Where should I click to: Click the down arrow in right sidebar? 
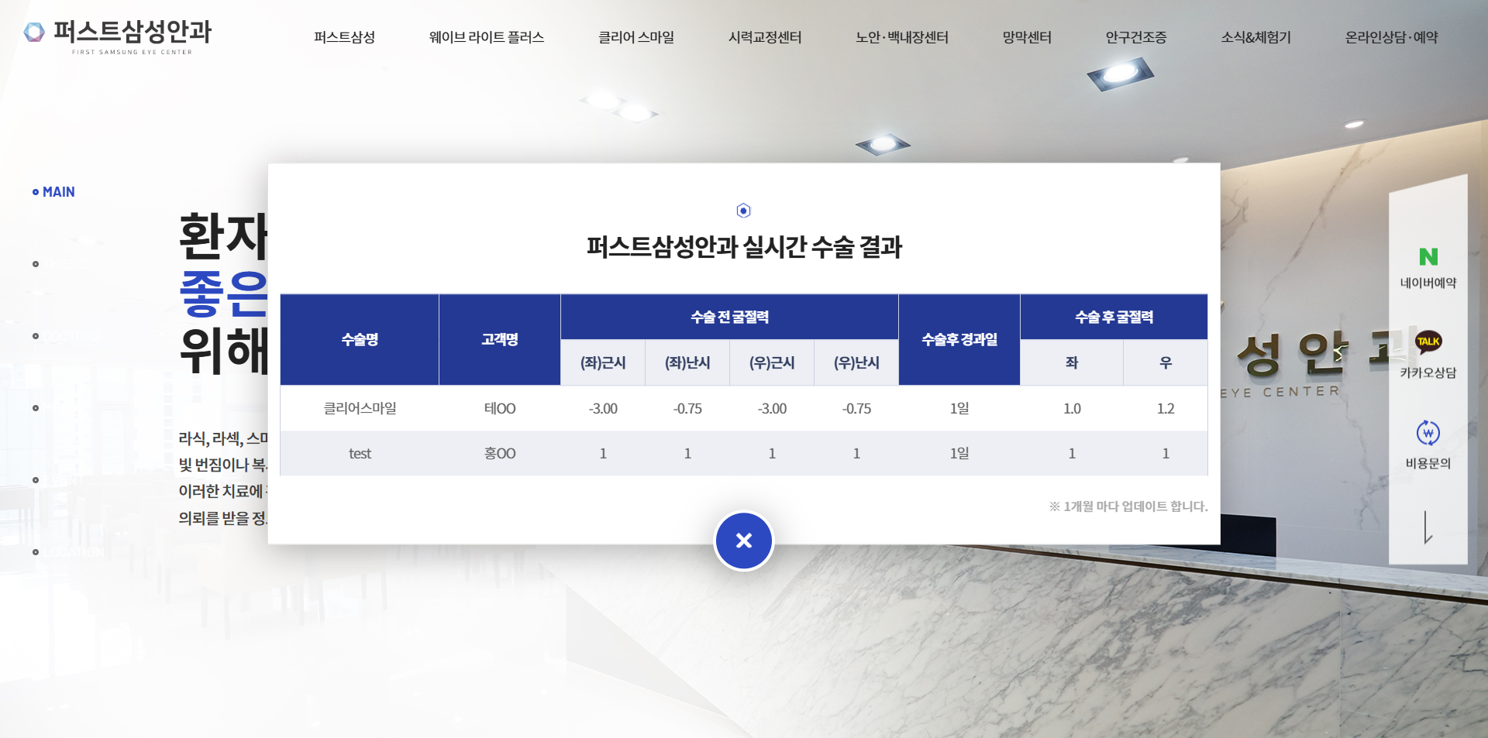(x=1428, y=527)
